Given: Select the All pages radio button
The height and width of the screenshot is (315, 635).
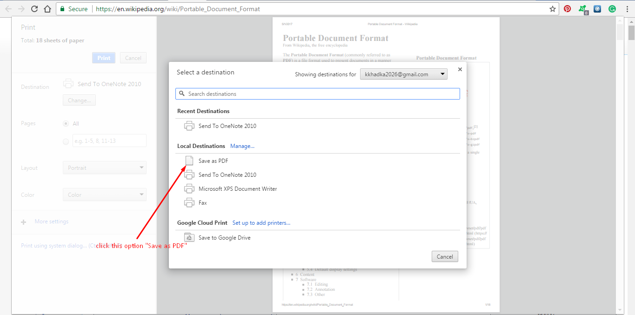Looking at the screenshot, I should (66, 123).
